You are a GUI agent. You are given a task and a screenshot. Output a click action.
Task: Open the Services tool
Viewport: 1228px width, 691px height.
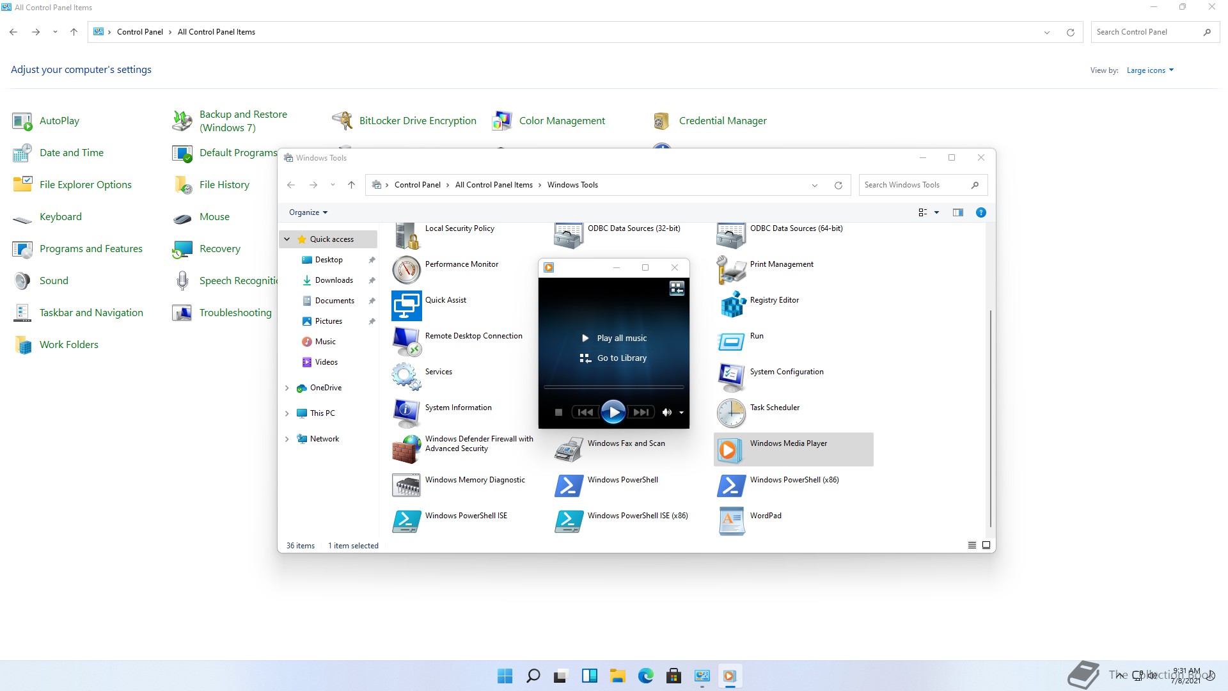coord(422,377)
